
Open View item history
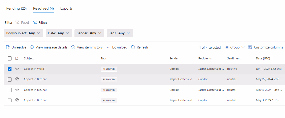(x=87, y=47)
